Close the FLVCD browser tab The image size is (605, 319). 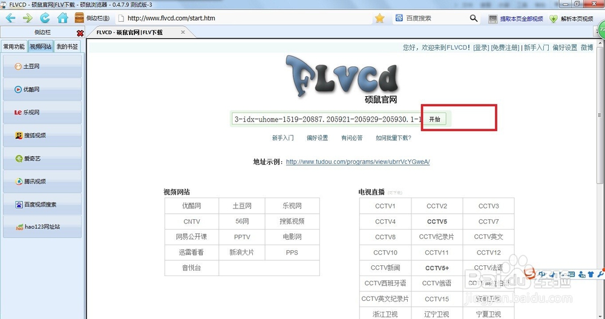pos(183,33)
